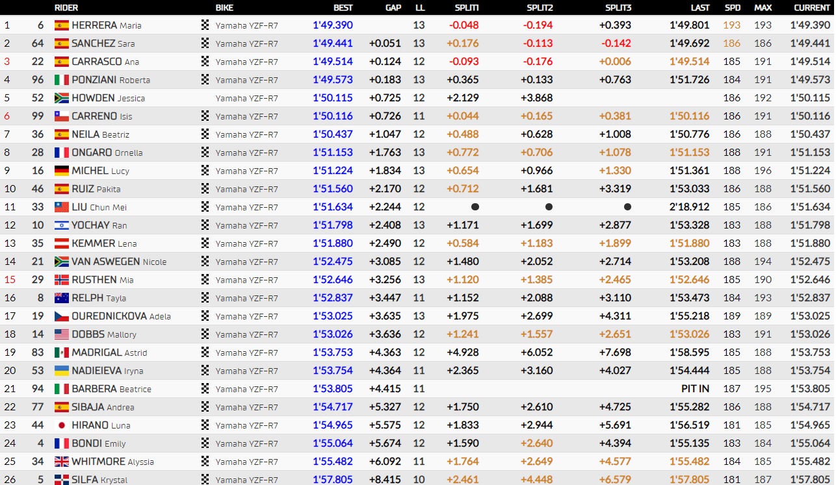Viewport: 836px width, 485px height.
Task: Click the LAST column header
Action: click(x=700, y=8)
